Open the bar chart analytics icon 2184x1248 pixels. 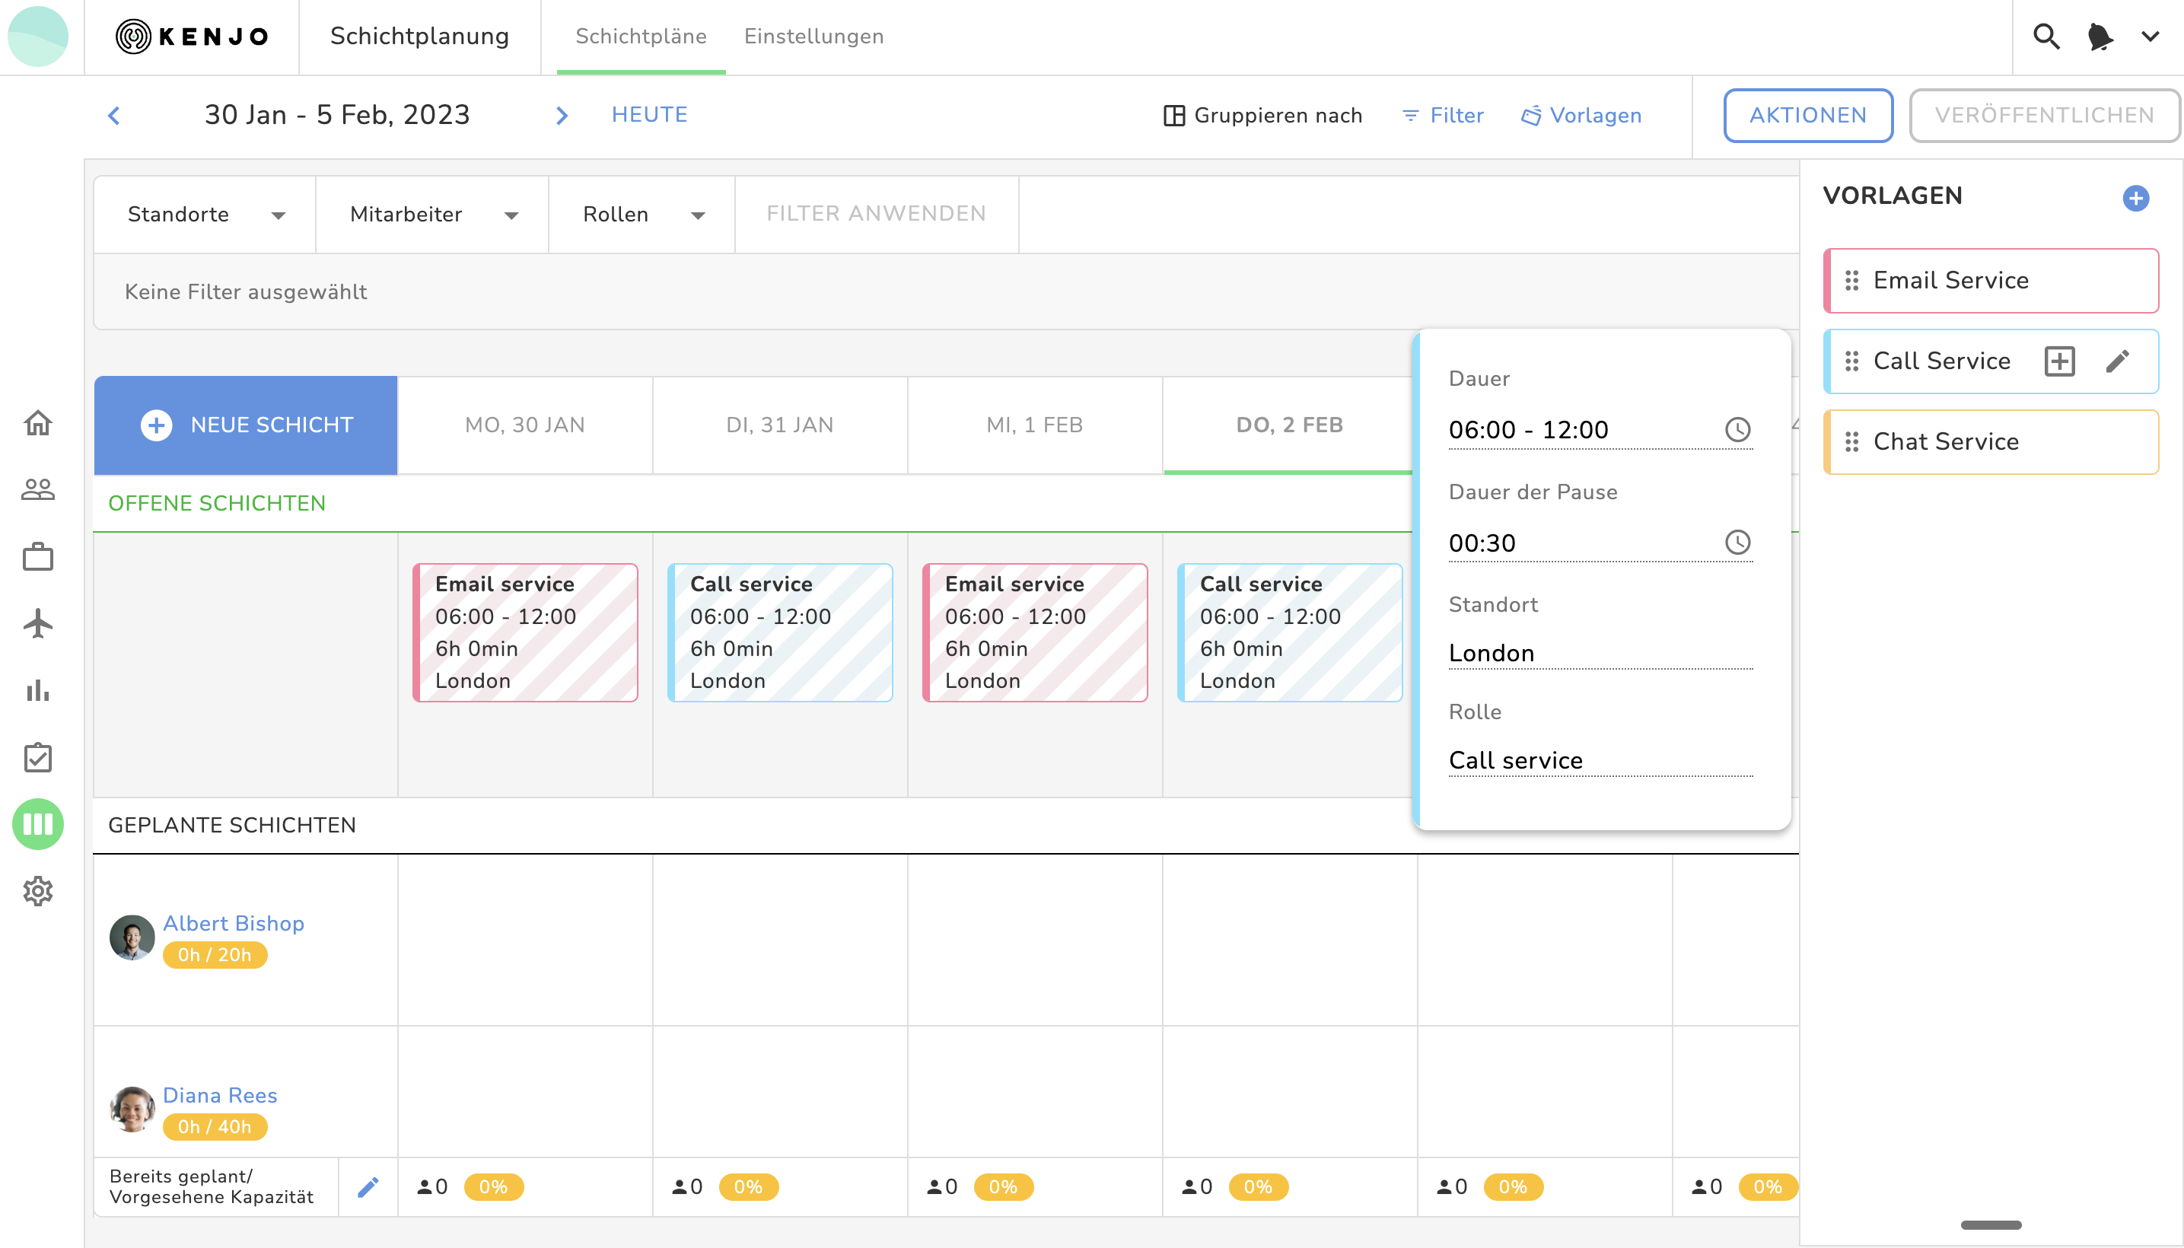point(38,691)
